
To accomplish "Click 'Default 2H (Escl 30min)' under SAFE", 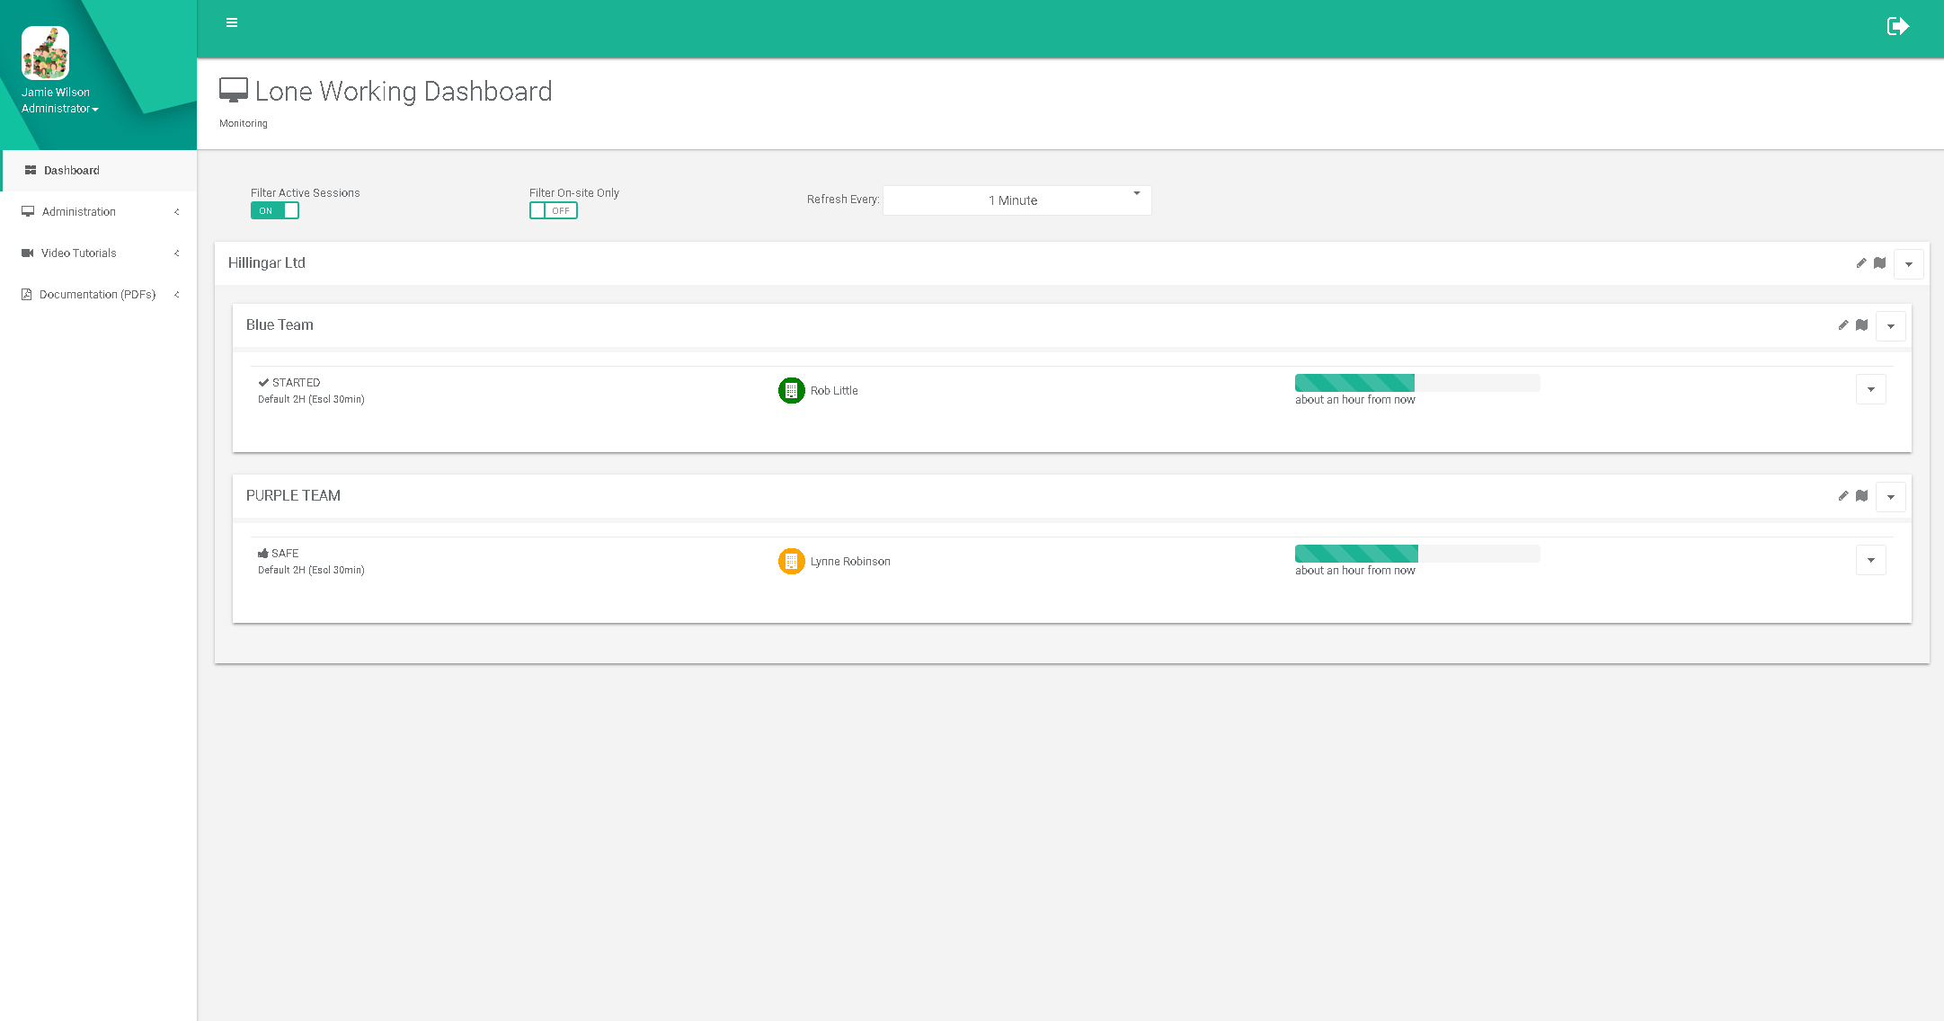I will tap(311, 571).
